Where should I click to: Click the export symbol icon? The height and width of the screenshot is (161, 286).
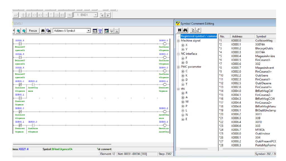point(198,30)
